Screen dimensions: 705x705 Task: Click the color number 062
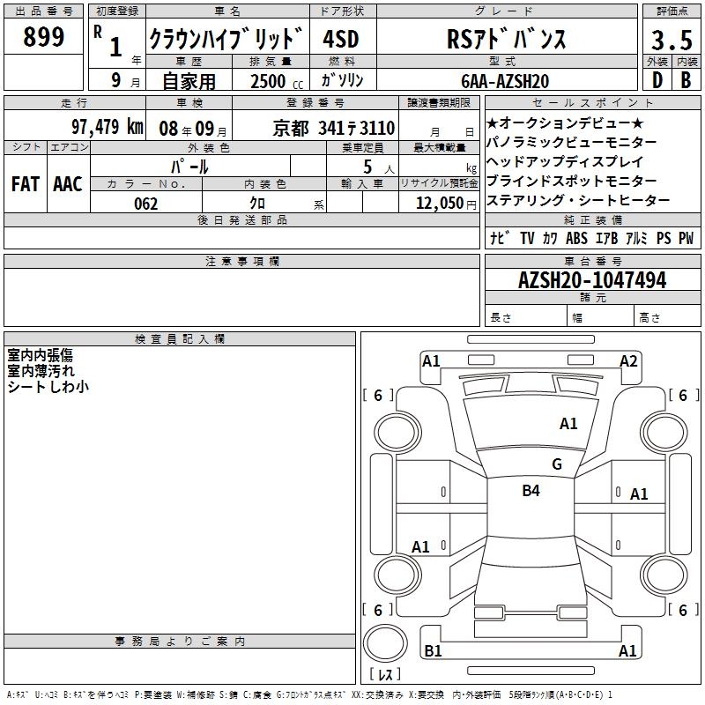[146, 204]
